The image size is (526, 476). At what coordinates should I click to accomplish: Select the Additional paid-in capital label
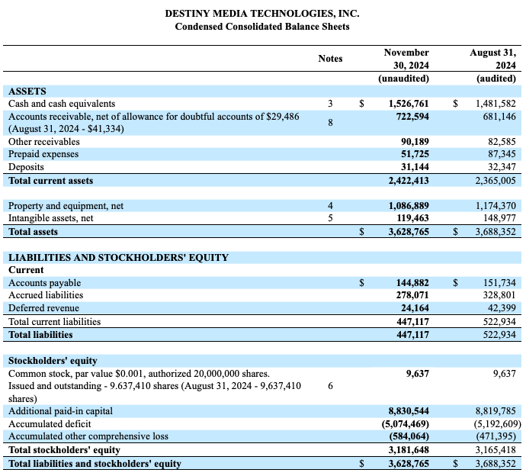(60, 411)
